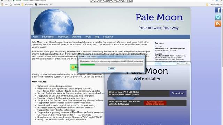Cancel the Pale Moon download dialog

[x=111, y=69]
